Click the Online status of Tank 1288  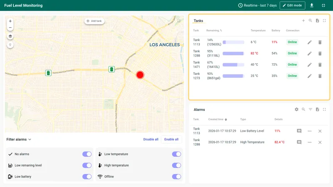click(x=292, y=53)
